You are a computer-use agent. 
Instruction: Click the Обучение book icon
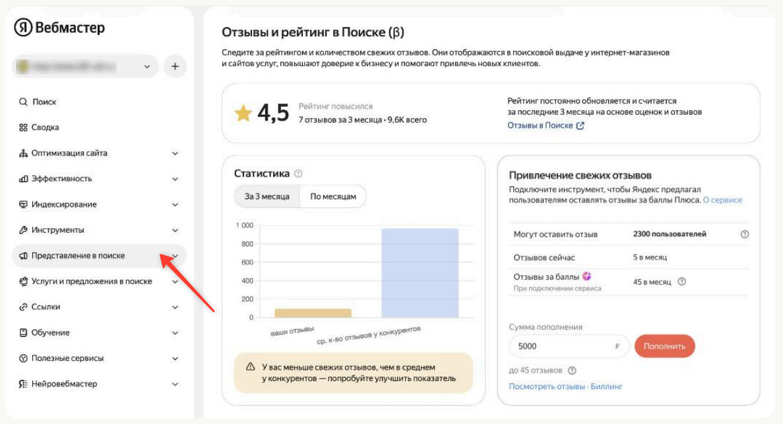[23, 332]
